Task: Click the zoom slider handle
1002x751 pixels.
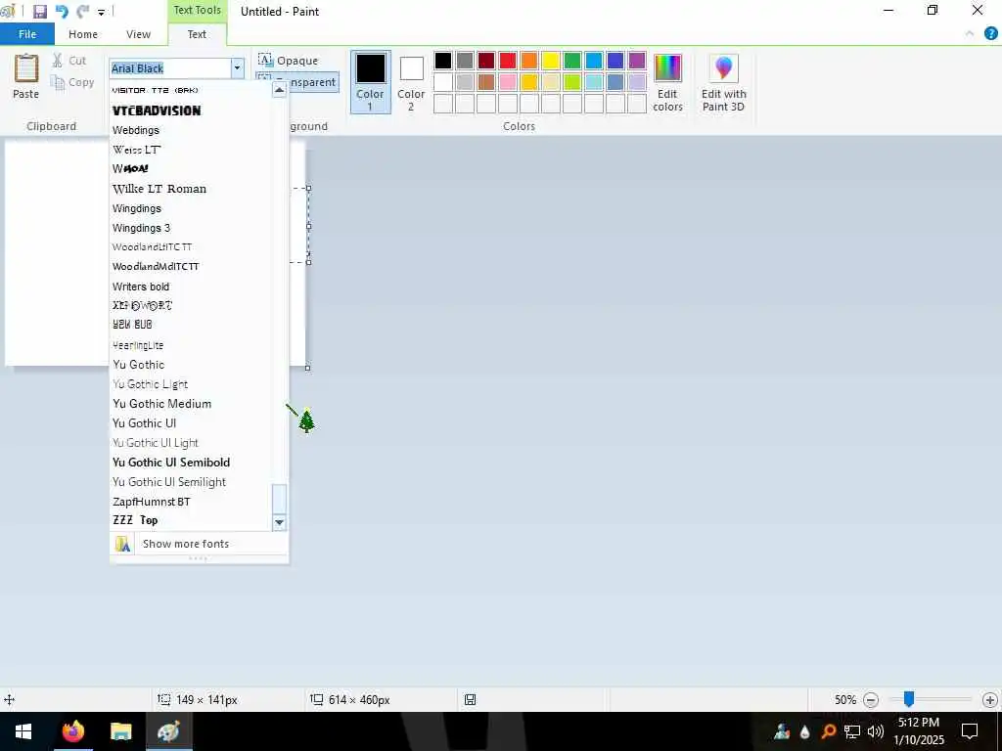Action: (908, 699)
